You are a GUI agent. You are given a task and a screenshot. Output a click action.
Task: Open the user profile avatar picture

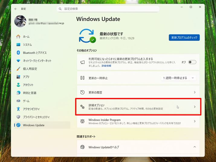pyautogui.click(x=20, y=21)
